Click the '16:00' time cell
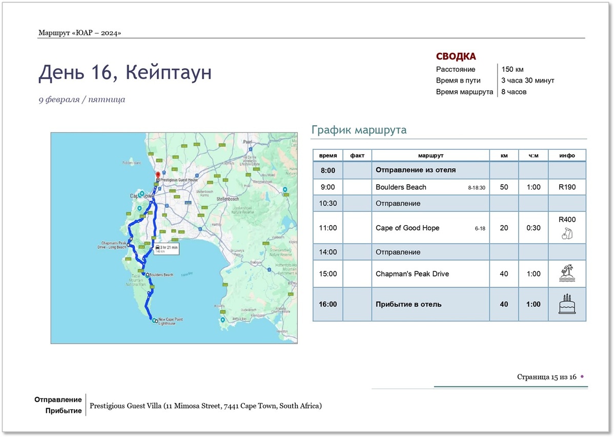The image size is (615, 438). pos(328,304)
